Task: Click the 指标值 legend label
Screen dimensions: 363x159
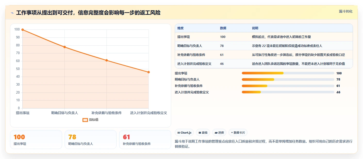Action: (x=94, y=120)
